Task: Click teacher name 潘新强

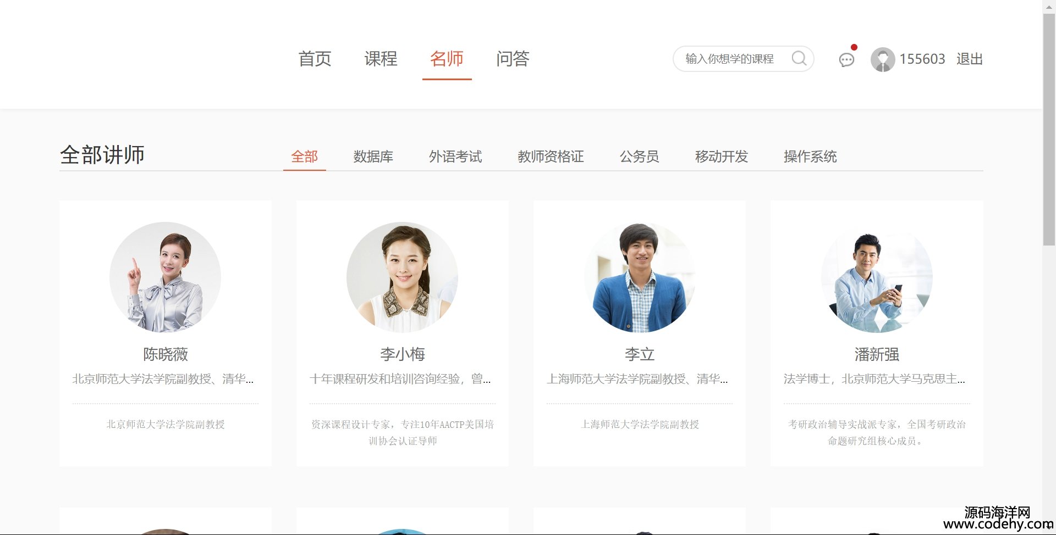Action: point(877,354)
